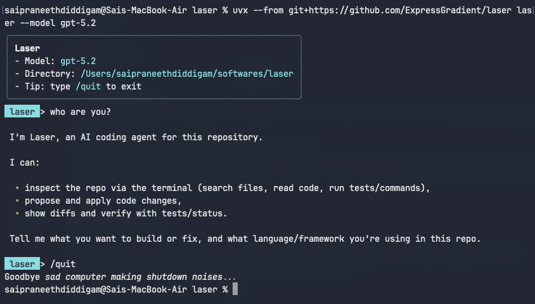Click the "propose and apply code changes" bullet
Image resolution: width=535 pixels, height=304 pixels.
click(103, 201)
